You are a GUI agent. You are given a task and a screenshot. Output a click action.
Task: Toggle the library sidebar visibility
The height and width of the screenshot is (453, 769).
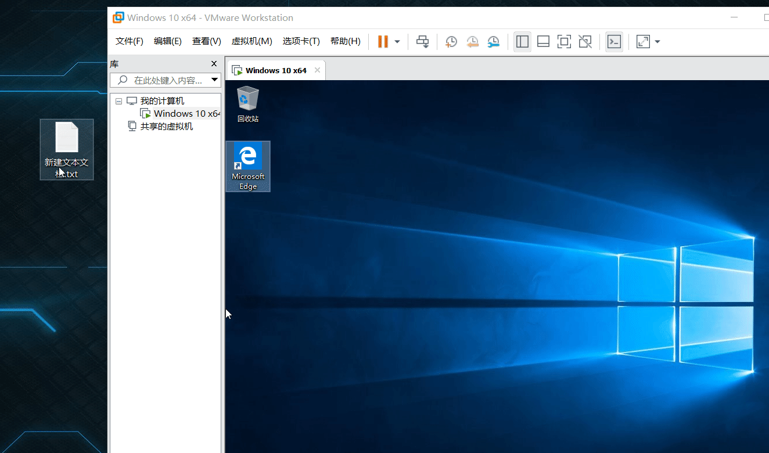(522, 41)
